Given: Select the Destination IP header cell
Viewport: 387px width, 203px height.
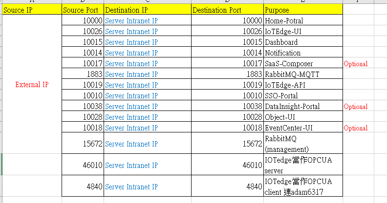Looking at the screenshot, I should (147, 10).
